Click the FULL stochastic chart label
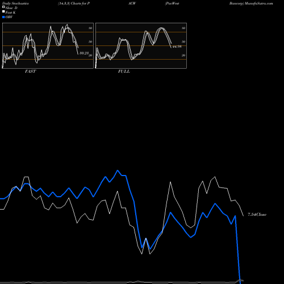Screen dimensions: 284x284 [124, 72]
